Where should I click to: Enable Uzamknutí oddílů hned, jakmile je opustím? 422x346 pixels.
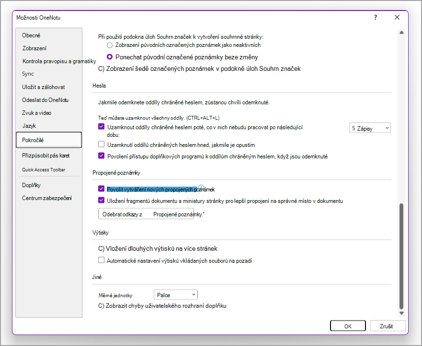[x=101, y=145]
